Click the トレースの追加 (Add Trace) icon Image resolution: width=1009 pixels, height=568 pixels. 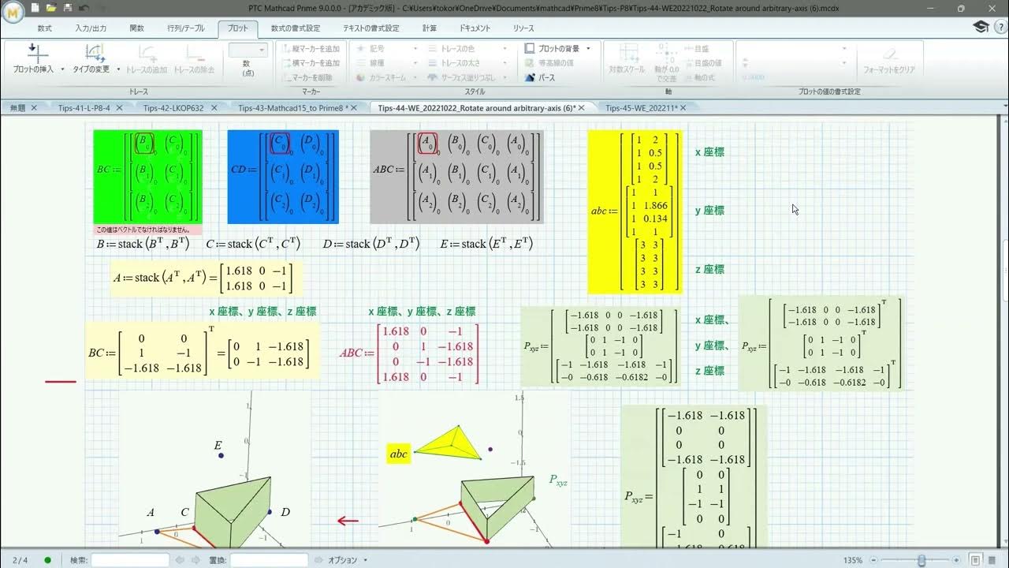click(x=148, y=53)
